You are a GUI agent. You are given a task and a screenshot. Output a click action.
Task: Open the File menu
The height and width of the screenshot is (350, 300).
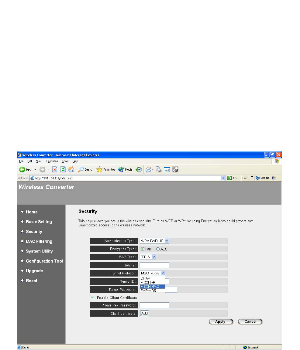click(22, 161)
